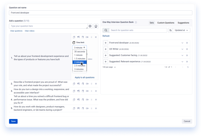Choose 1 minute from time limit list

click(80, 55)
